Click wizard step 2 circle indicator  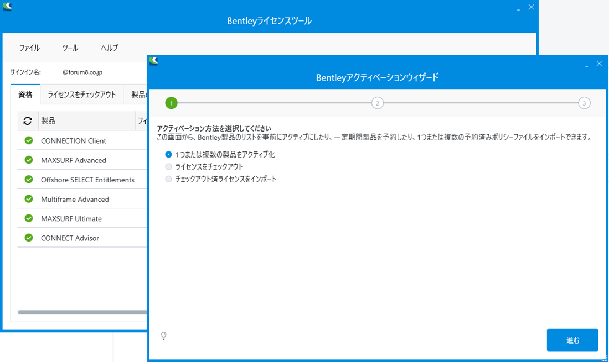pos(378,103)
